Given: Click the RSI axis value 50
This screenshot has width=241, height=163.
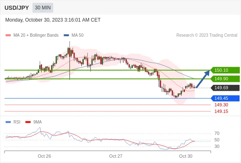Looking at the screenshot, I should pos(217,140).
